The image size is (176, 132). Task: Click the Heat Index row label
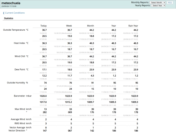click(x=19, y=43)
